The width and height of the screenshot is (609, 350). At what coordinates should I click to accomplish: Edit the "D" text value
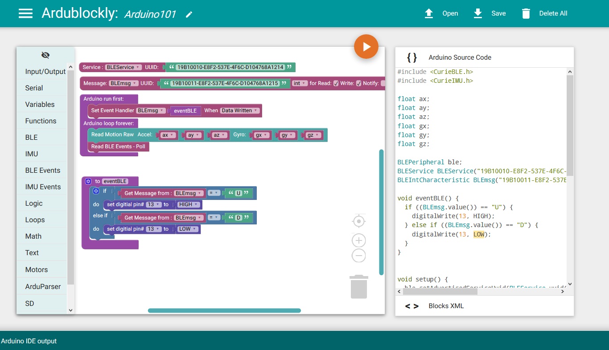point(238,218)
